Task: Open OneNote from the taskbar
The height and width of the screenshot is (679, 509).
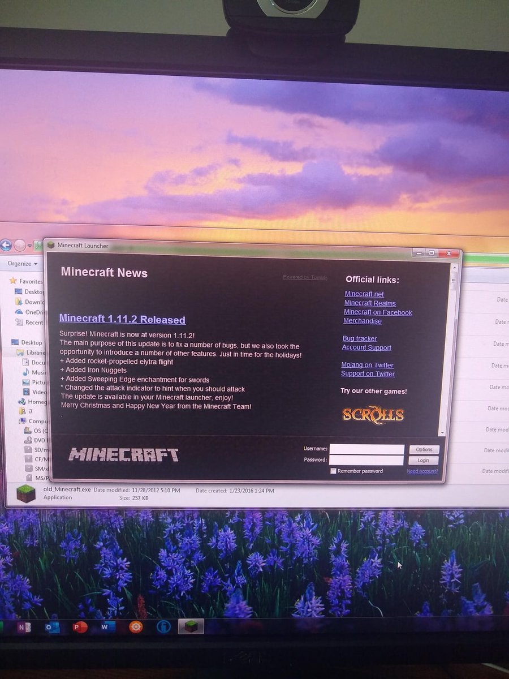Action: [24, 627]
